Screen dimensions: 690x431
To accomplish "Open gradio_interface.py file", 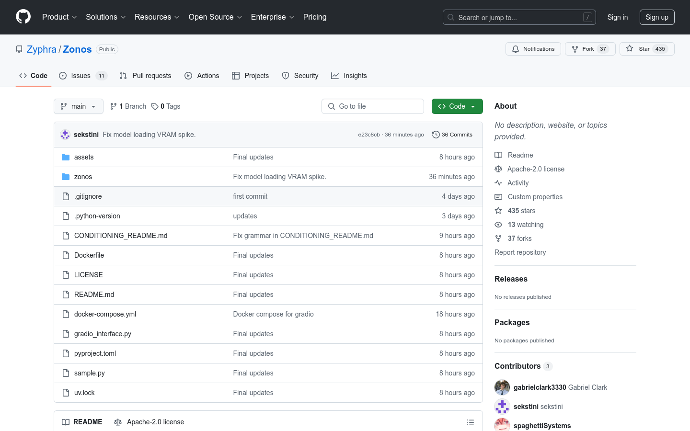I will click(x=103, y=334).
